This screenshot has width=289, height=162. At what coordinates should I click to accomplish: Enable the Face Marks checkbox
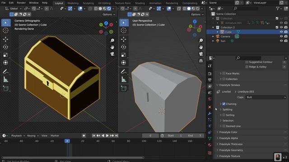(224, 73)
